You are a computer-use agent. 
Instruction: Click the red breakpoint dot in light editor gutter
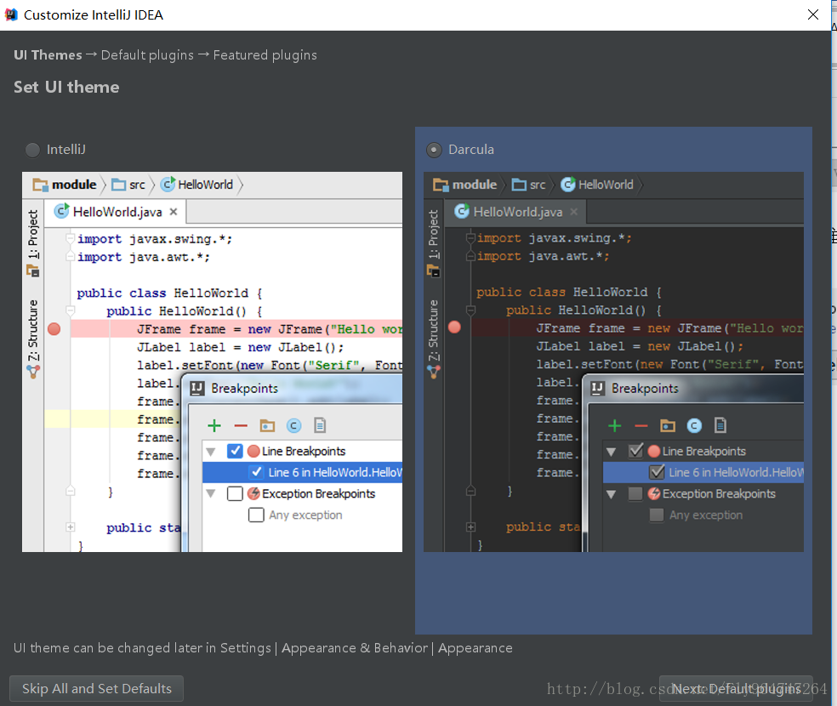coord(54,328)
